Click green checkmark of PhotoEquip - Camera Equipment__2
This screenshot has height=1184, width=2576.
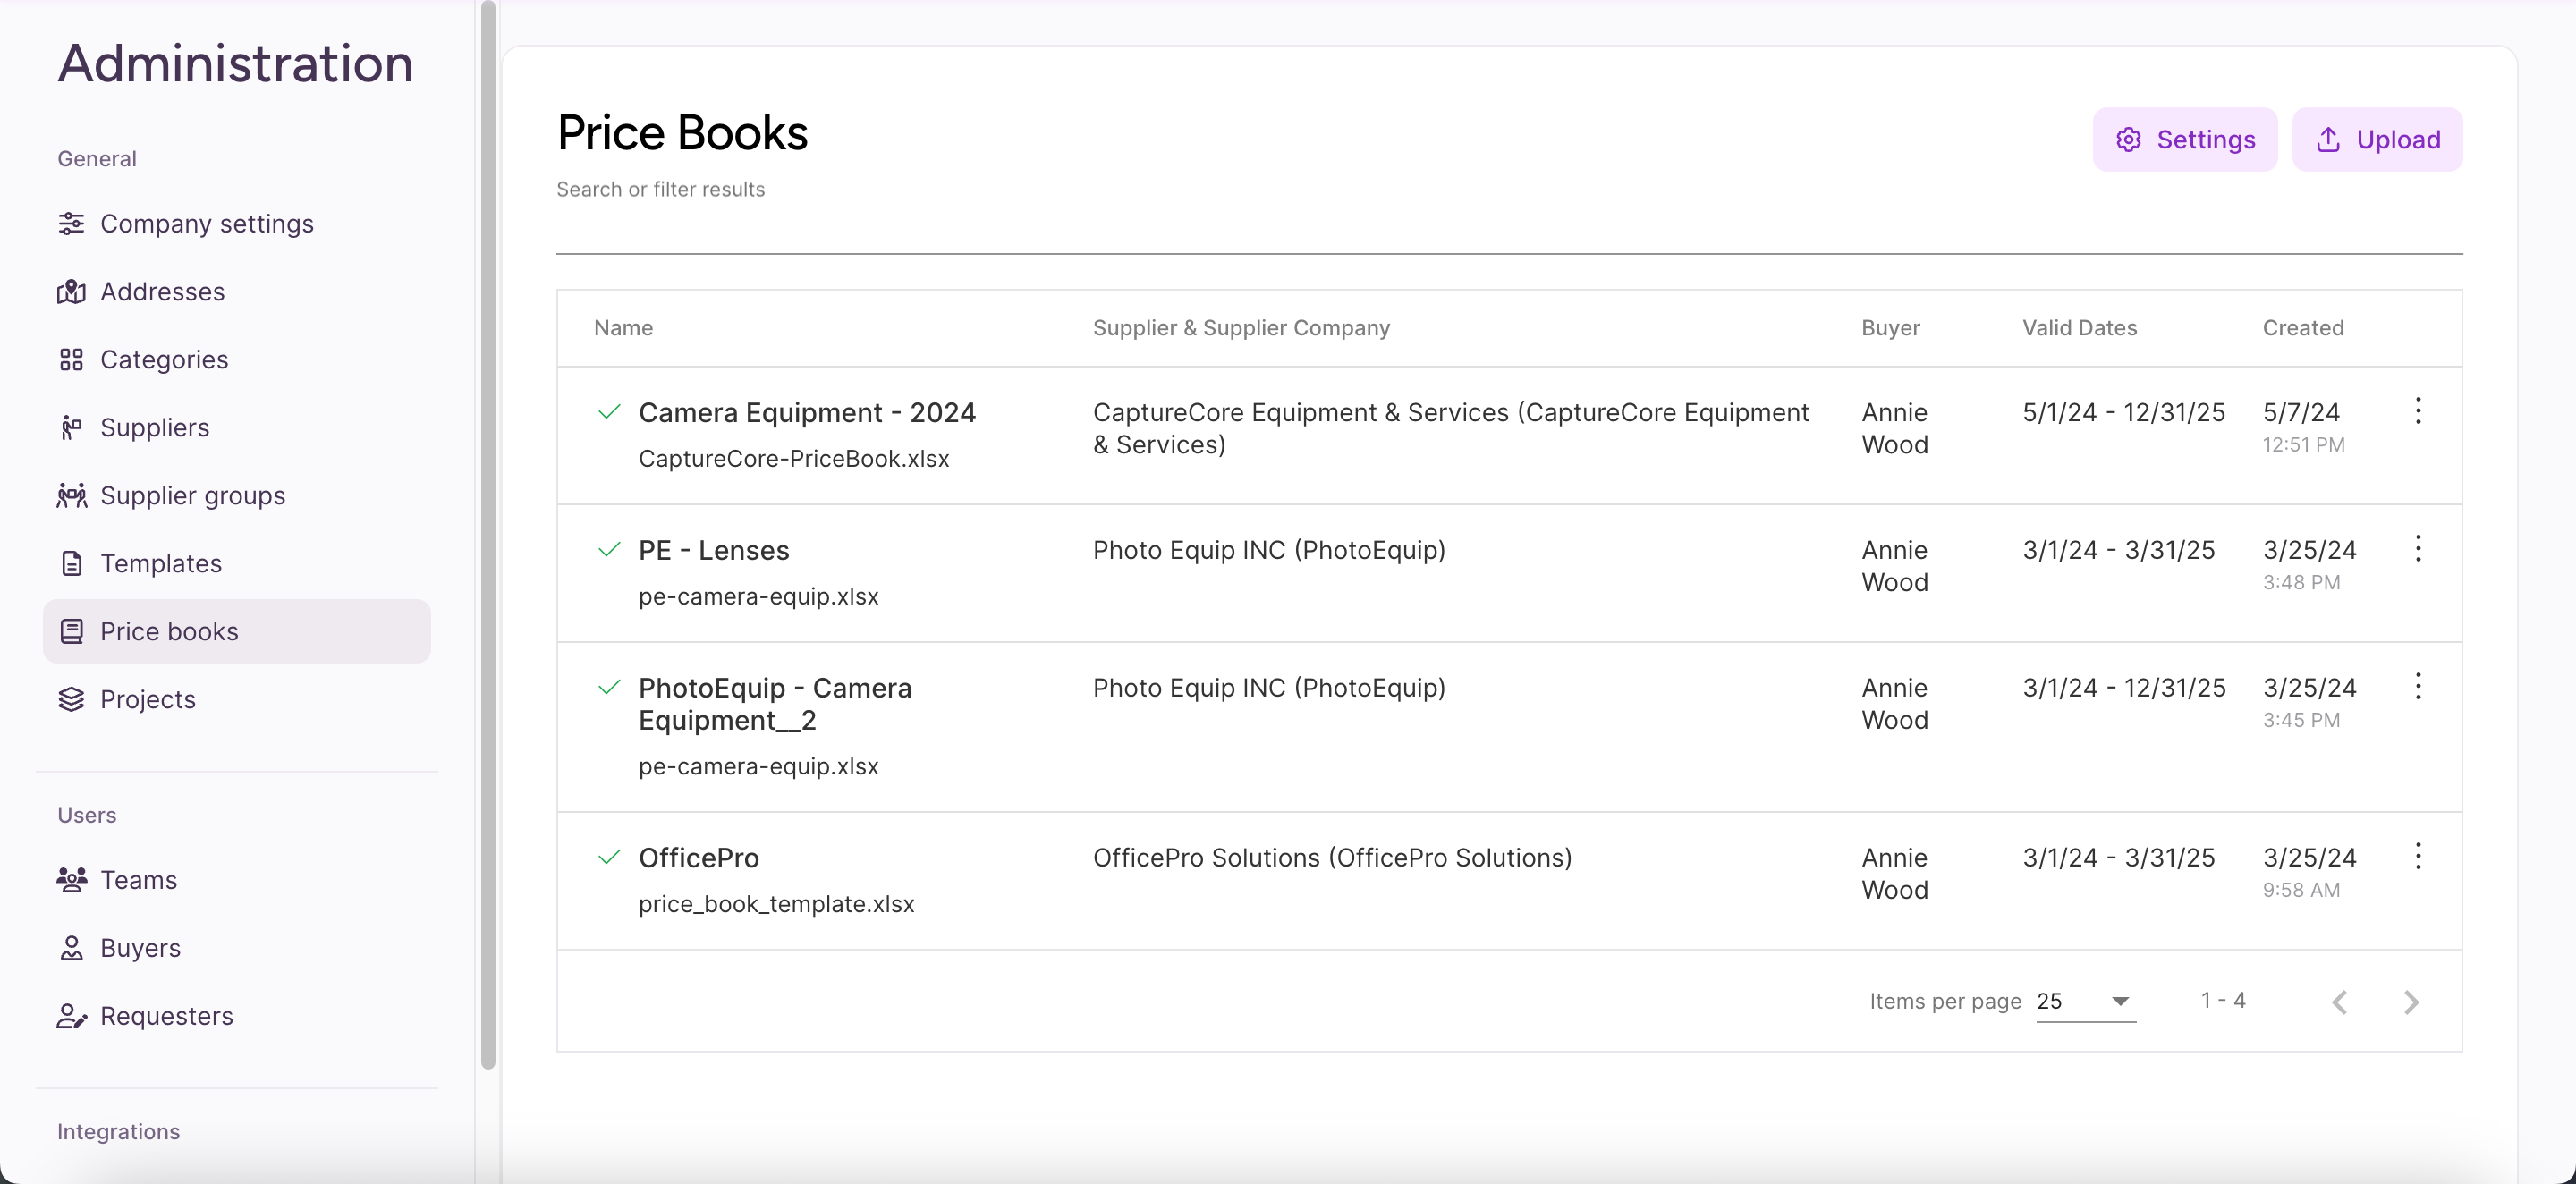coord(609,688)
